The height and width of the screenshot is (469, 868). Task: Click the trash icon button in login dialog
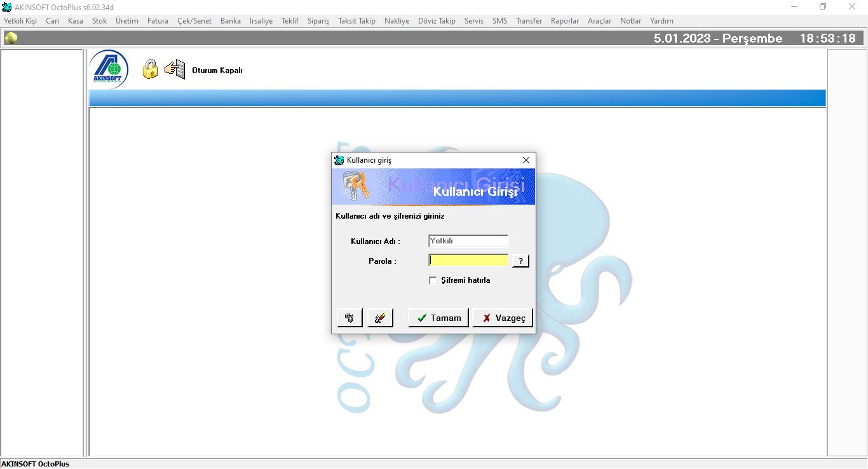tap(349, 318)
